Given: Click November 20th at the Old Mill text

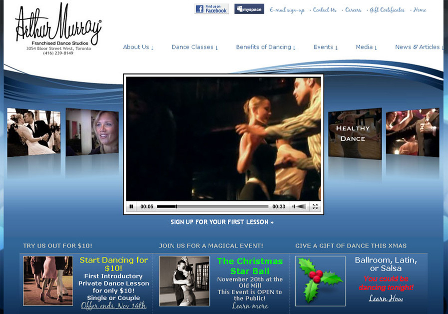Looking at the screenshot, I should coord(250,282).
